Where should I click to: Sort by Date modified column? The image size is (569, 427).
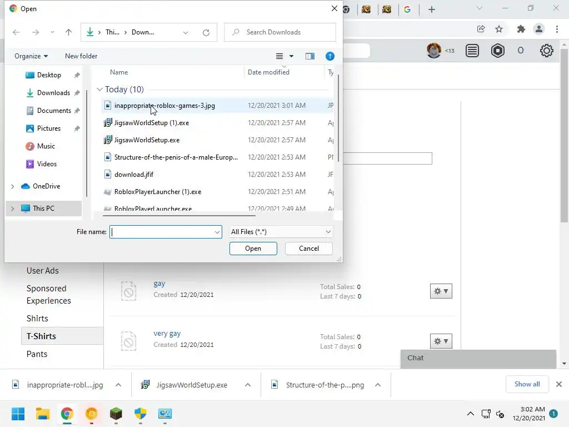pos(268,72)
